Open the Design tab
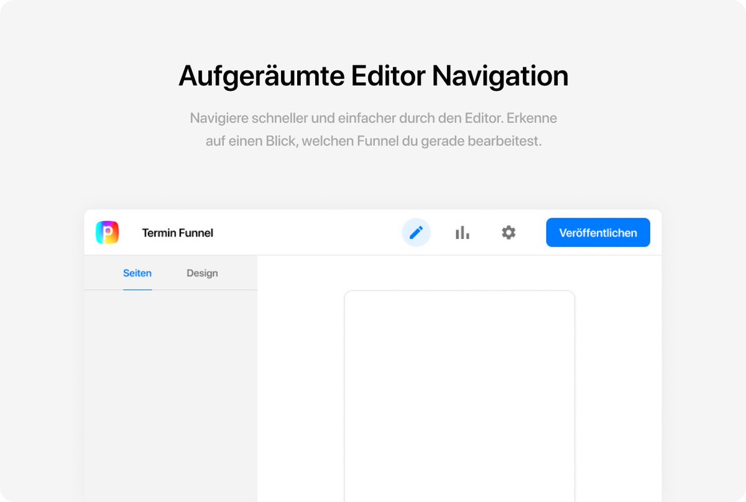Screen dimensions: 746x502 click(x=202, y=272)
